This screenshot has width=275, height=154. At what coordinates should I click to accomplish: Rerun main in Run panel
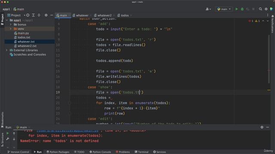tap(8, 133)
